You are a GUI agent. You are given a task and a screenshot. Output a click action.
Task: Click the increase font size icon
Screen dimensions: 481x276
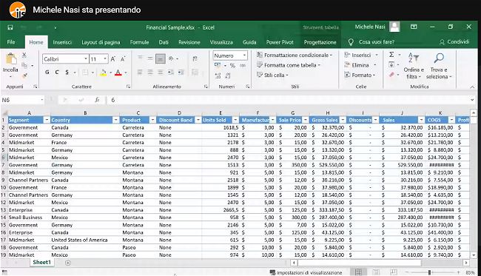[113, 59]
